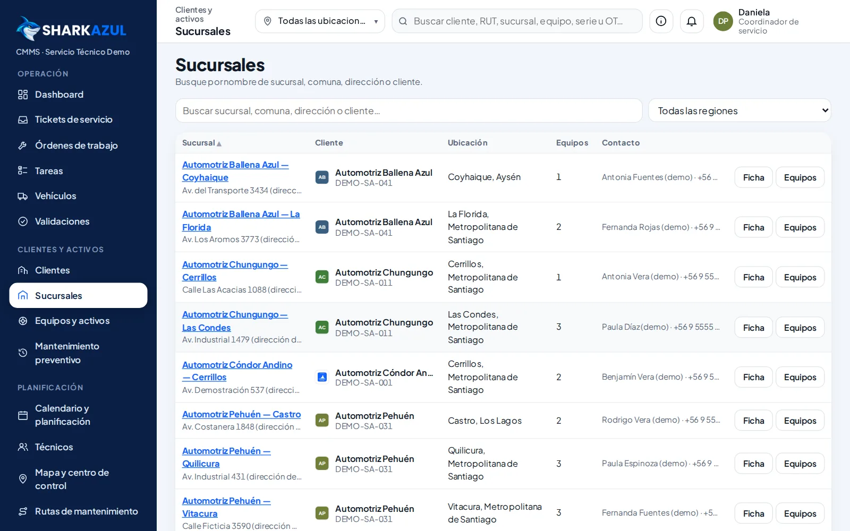Viewport: 850px width, 531px height.
Task: Click the Clientes building icon
Action: click(x=23, y=270)
